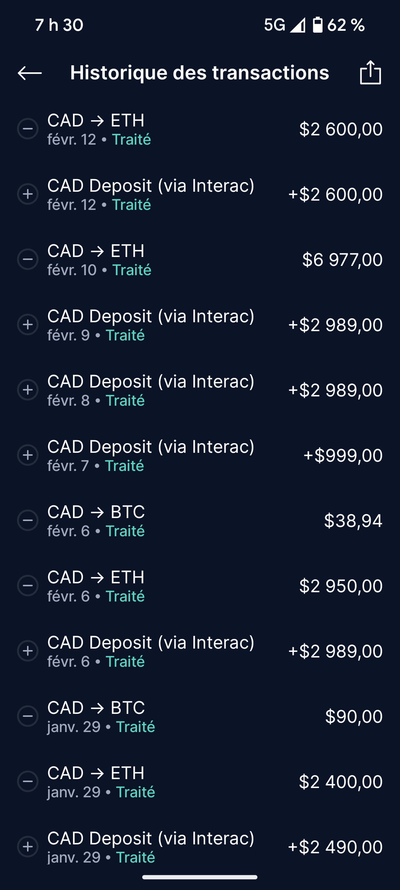Open the $6 977,00 CAD → ETH transaction
This screenshot has width=400, height=890.
pos(200,260)
